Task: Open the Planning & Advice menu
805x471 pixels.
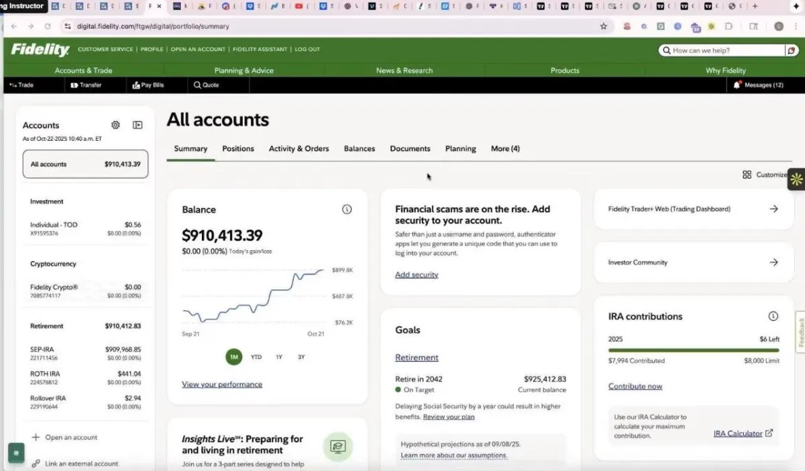Action: tap(244, 70)
